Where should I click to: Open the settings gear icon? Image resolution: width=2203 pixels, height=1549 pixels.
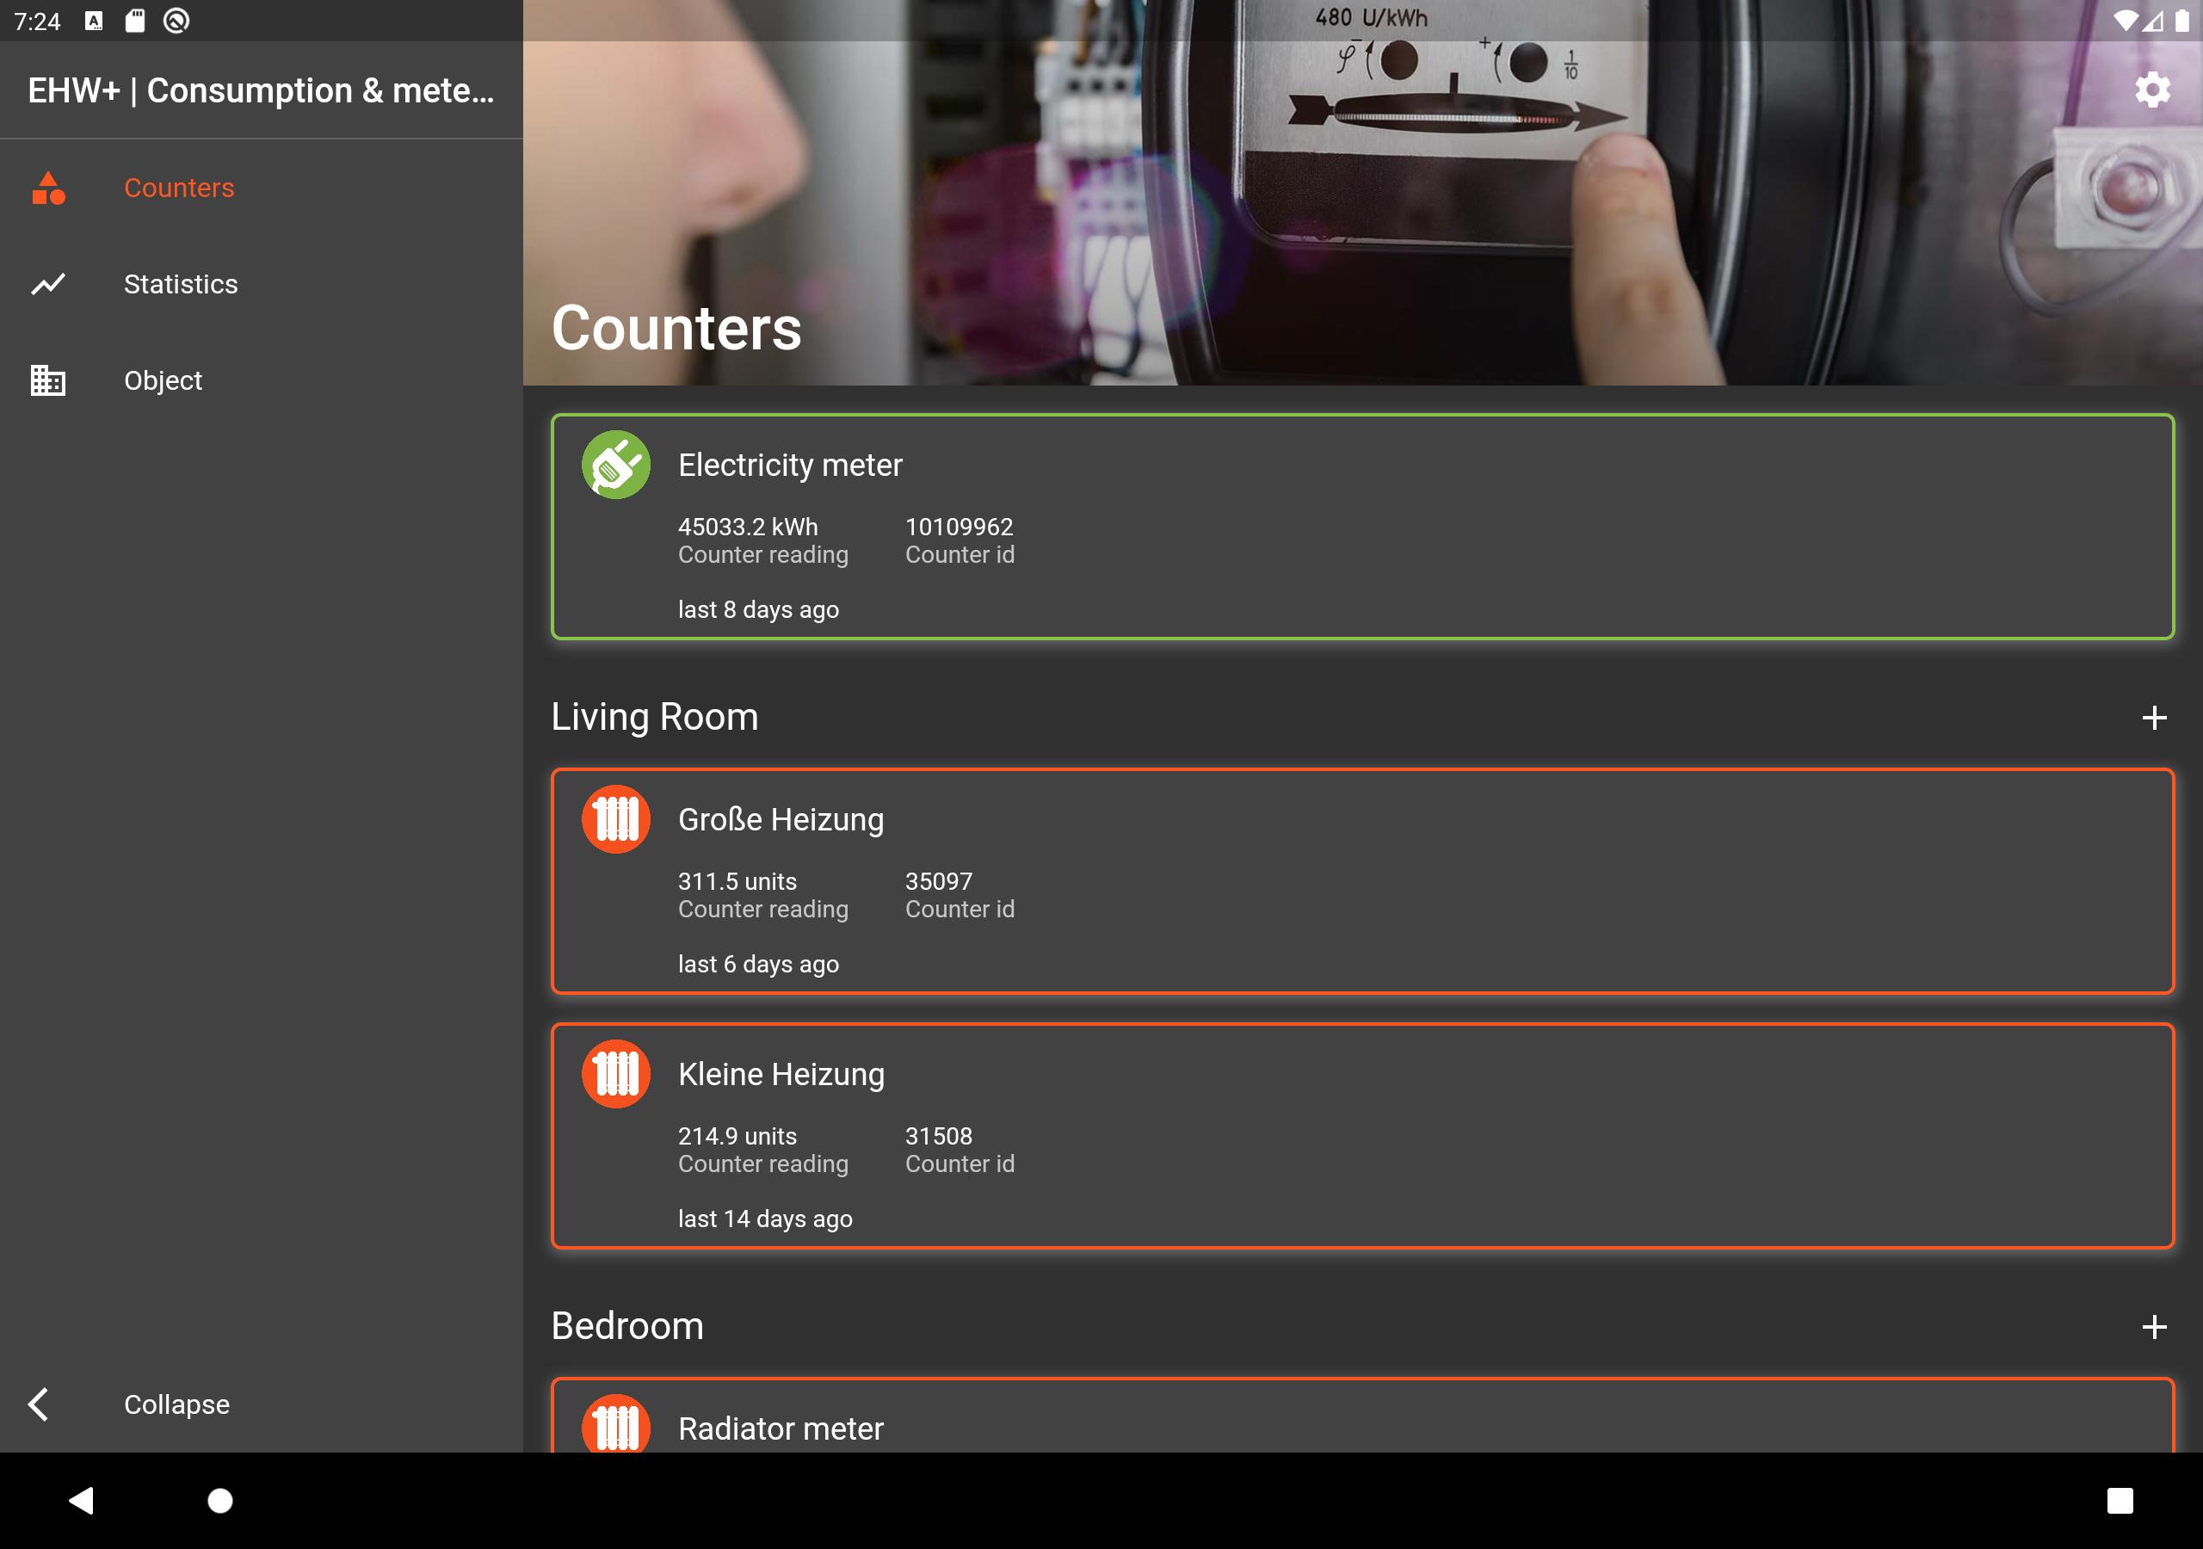click(x=2152, y=89)
